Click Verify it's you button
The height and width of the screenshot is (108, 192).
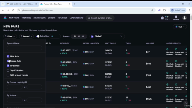click(x=178, y=10)
